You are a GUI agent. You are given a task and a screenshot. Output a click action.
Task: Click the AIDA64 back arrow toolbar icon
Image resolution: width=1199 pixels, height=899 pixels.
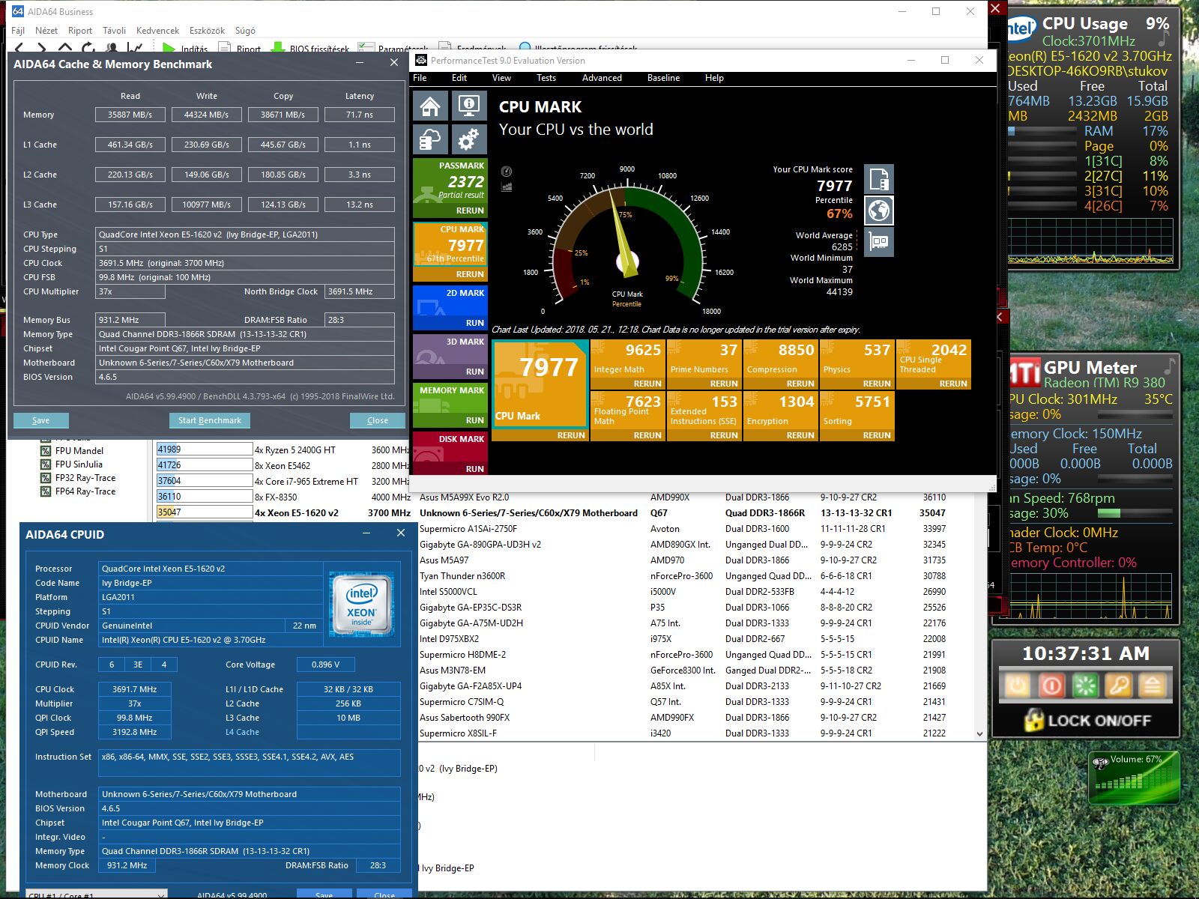click(x=19, y=49)
